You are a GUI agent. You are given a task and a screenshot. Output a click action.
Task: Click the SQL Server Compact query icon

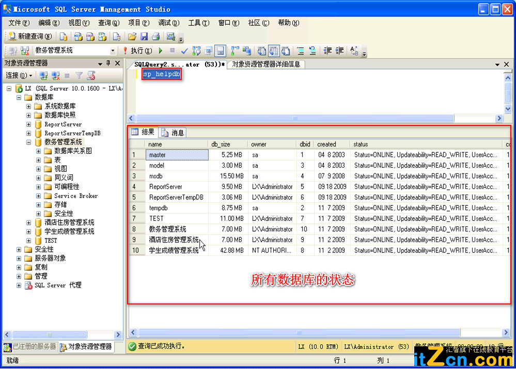point(117,36)
